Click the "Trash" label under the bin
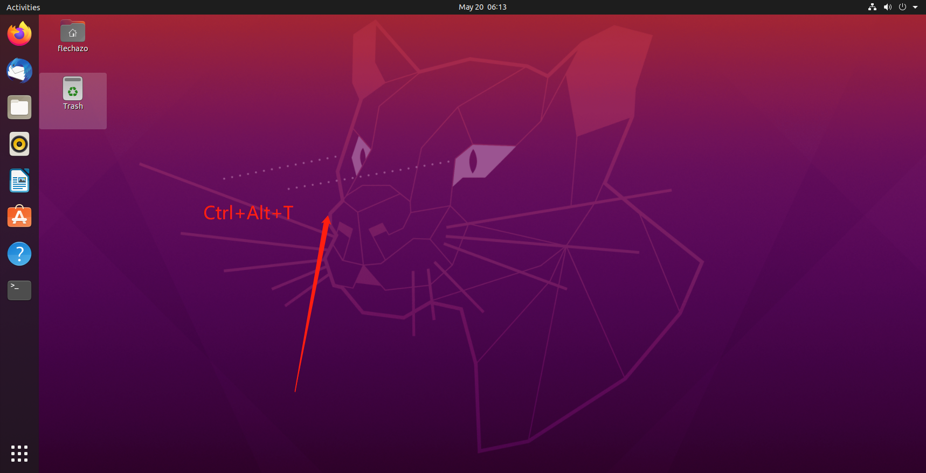 tap(73, 106)
